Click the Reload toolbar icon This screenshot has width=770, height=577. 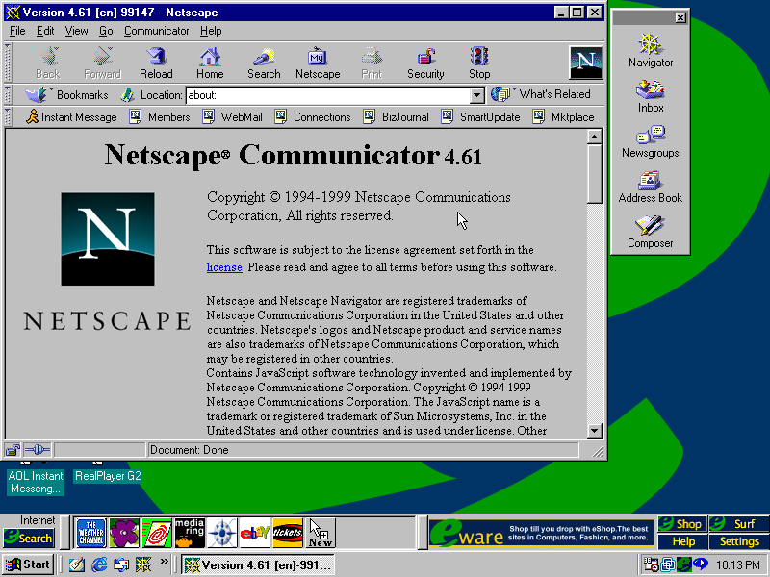coord(156,63)
